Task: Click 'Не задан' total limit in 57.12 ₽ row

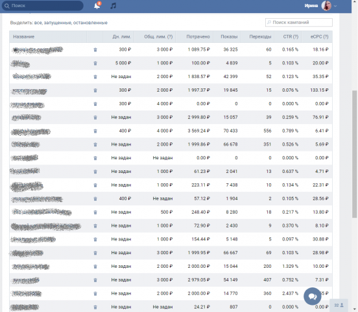Action: click(163, 198)
